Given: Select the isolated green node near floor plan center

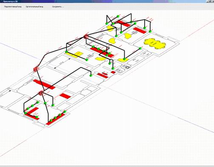Looking at the screenshot, I should 91,76.
